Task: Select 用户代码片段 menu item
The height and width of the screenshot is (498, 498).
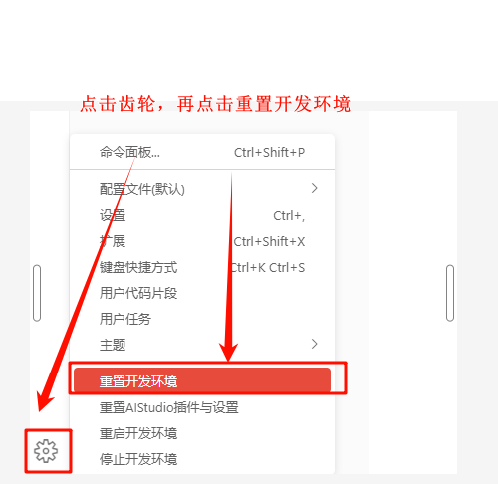Action: 202,293
